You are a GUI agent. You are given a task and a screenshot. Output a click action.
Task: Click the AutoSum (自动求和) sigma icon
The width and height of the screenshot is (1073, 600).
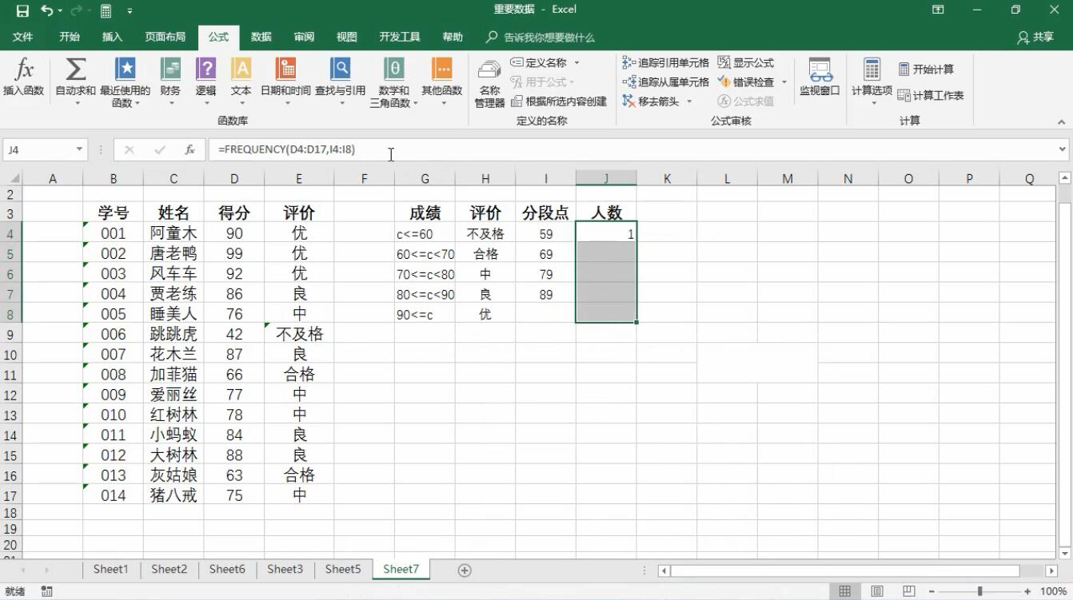(x=76, y=70)
